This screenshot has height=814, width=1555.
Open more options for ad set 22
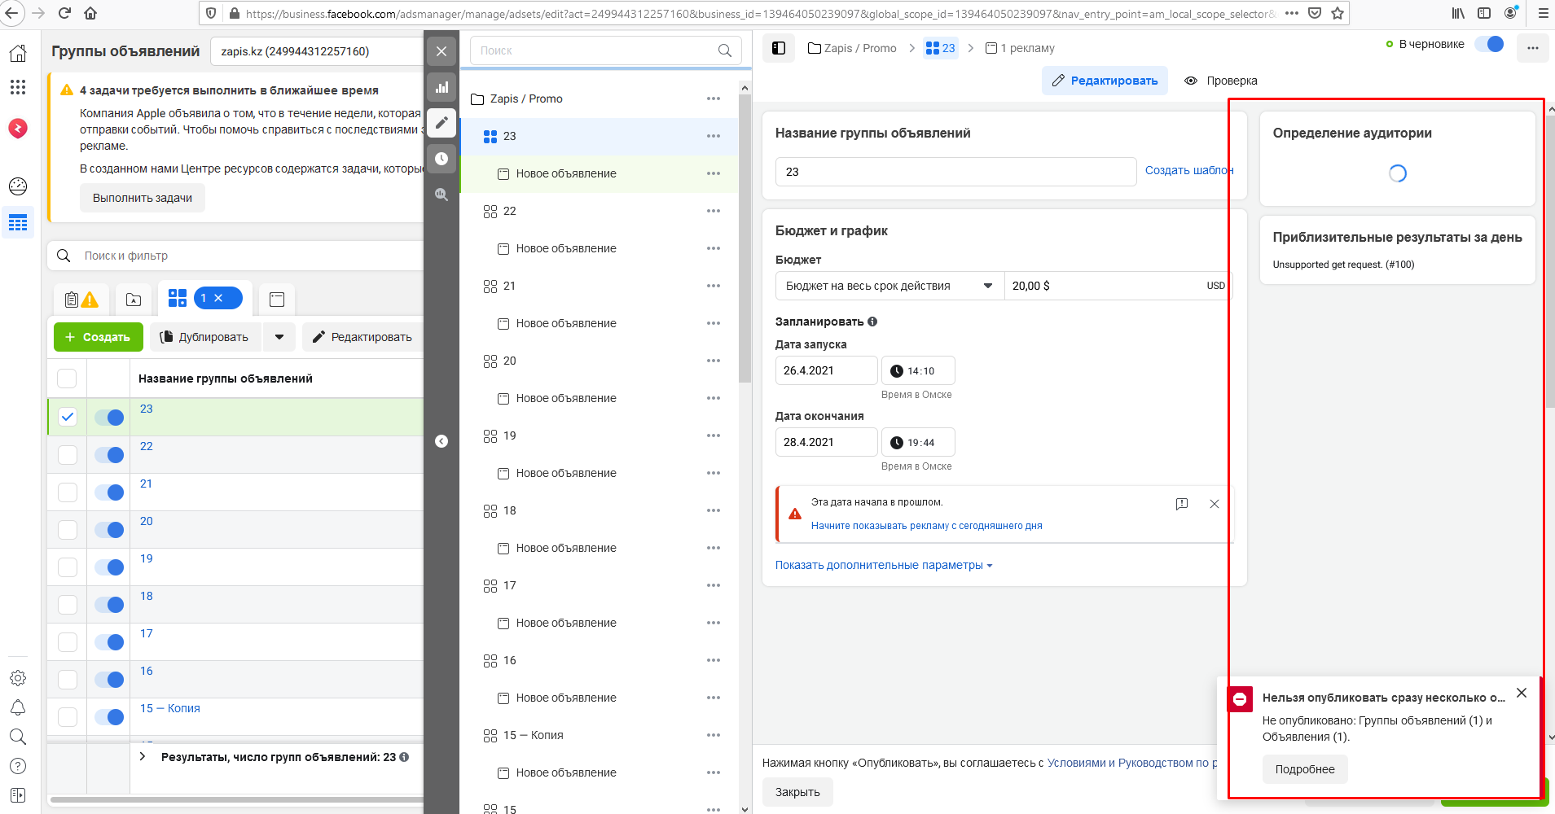pos(714,211)
